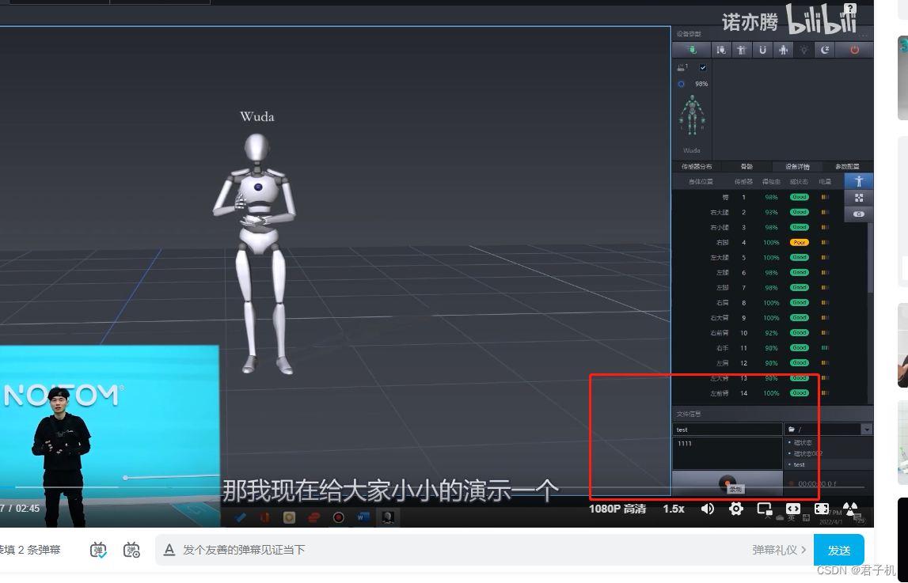908x583 pixels.
Task: Start T-pose calibration from the toolbar
Action: [741, 49]
